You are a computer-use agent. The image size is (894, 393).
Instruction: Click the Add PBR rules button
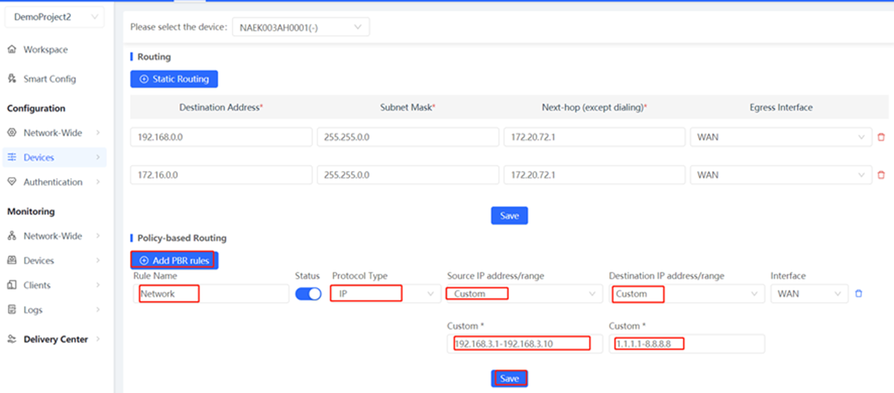(174, 260)
